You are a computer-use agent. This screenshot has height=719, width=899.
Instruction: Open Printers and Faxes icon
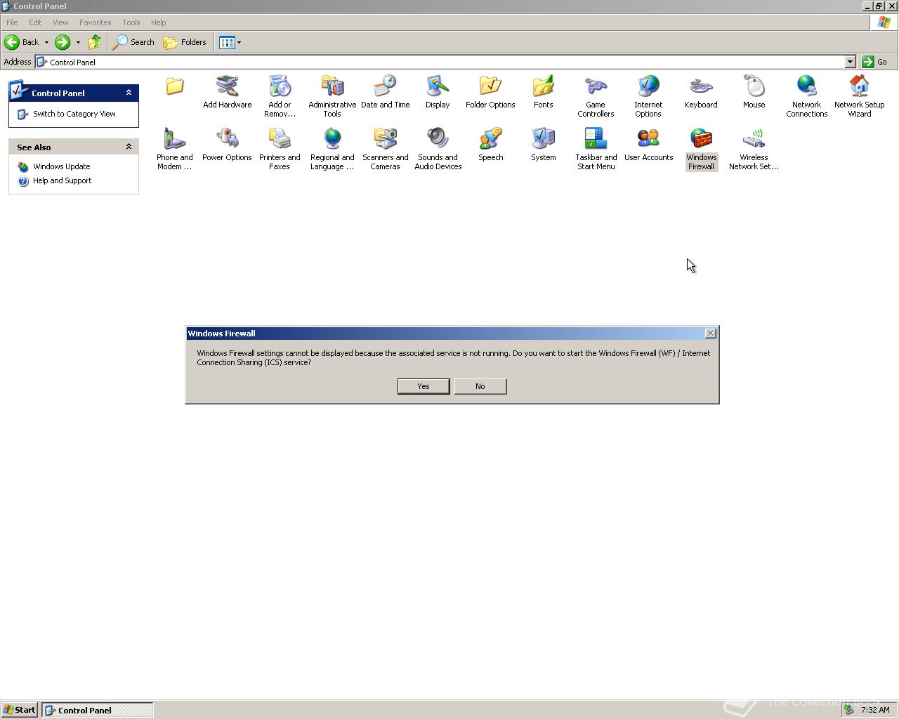pos(280,149)
